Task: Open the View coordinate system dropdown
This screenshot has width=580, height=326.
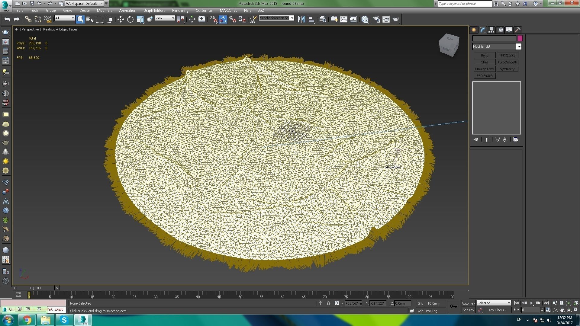Action: point(165,18)
